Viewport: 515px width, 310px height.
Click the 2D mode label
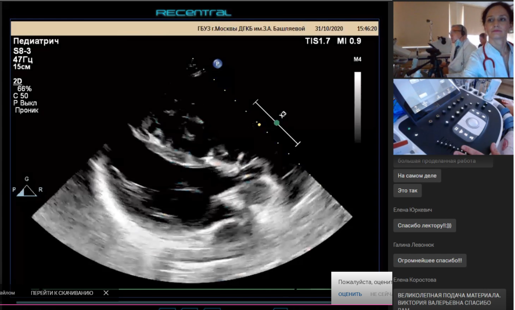coord(18,81)
